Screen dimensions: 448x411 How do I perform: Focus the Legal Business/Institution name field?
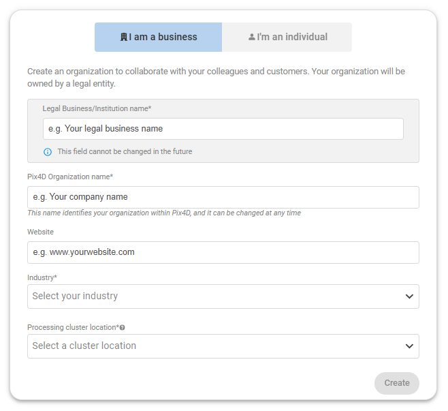223,129
